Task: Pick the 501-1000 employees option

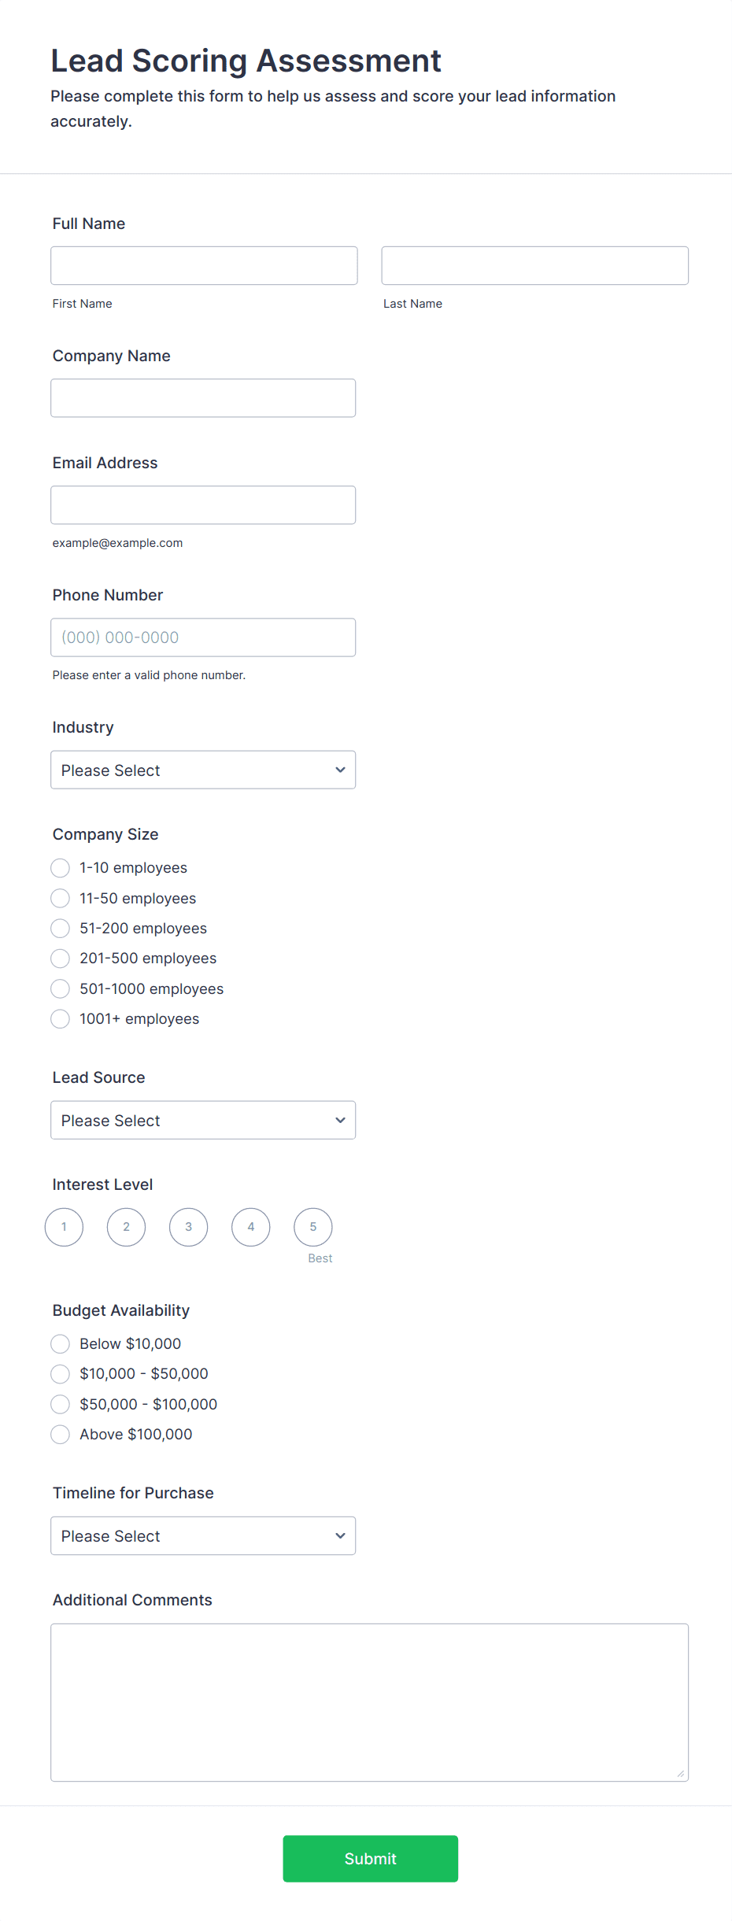Action: 61,989
